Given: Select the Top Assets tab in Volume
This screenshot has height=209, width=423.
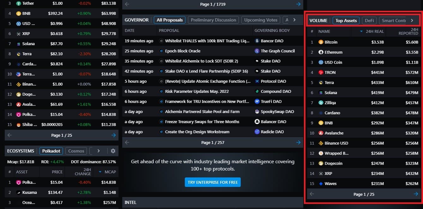Looking at the screenshot, I should pos(346,21).
